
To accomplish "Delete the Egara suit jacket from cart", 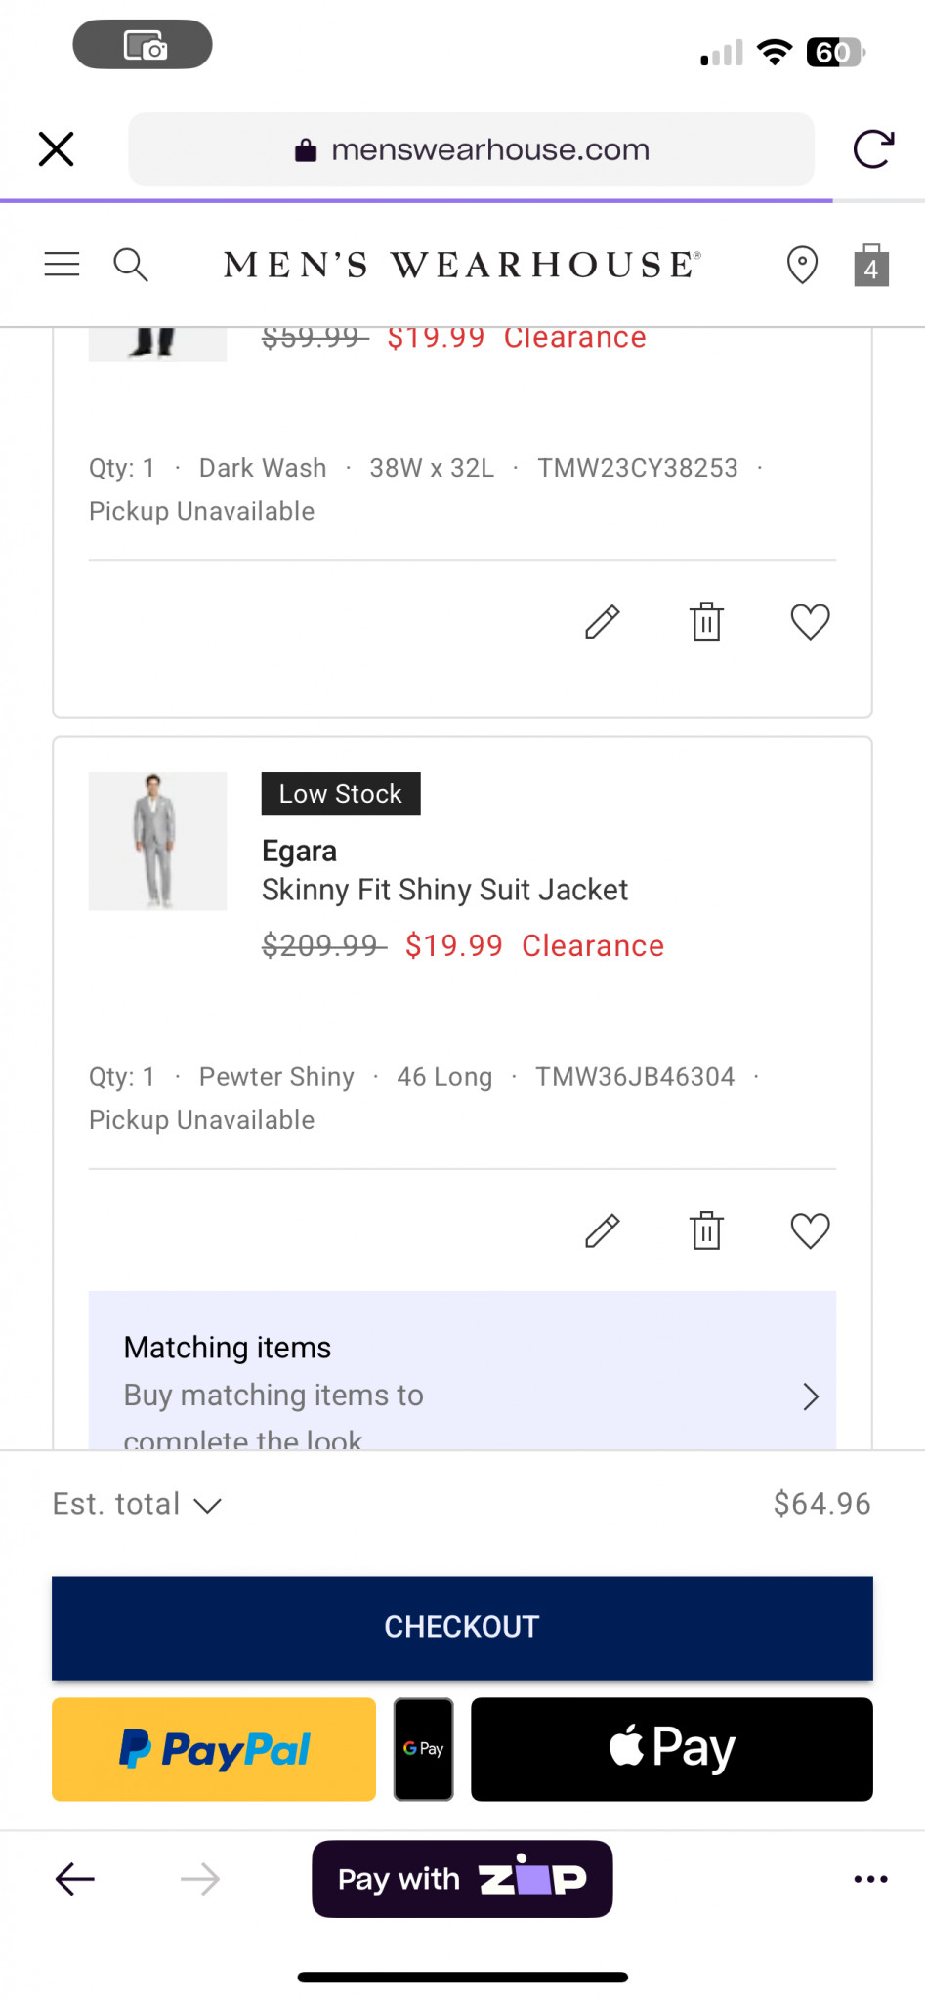I will coord(706,1230).
